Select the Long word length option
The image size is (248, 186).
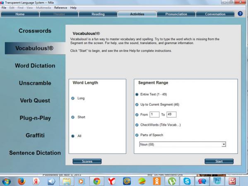[x=73, y=98]
